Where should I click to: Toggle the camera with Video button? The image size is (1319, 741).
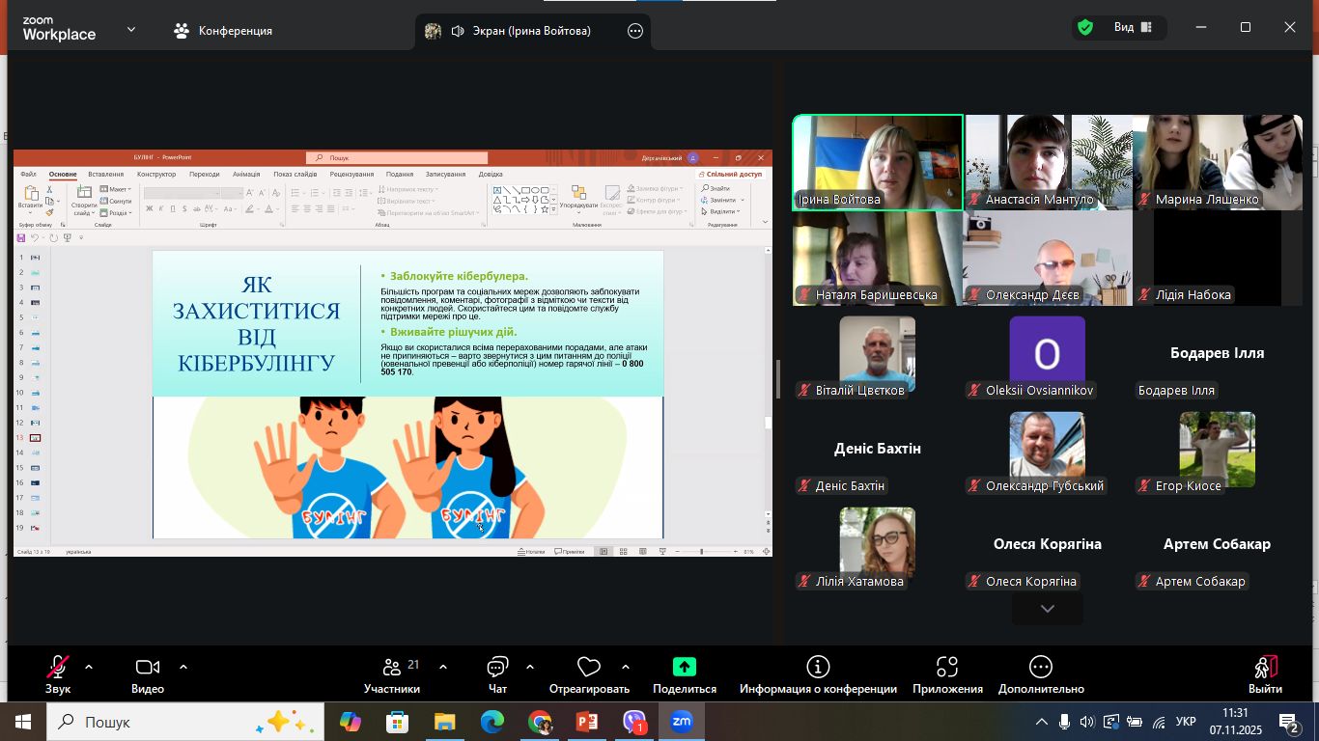point(148,668)
